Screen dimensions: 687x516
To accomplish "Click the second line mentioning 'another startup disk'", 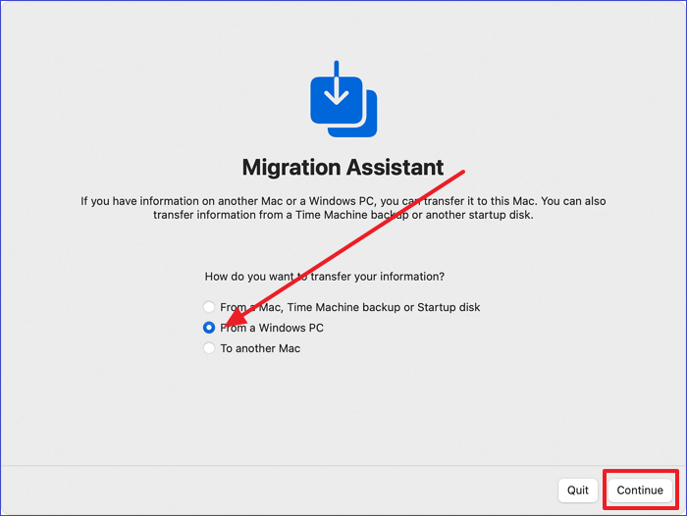I will [343, 216].
